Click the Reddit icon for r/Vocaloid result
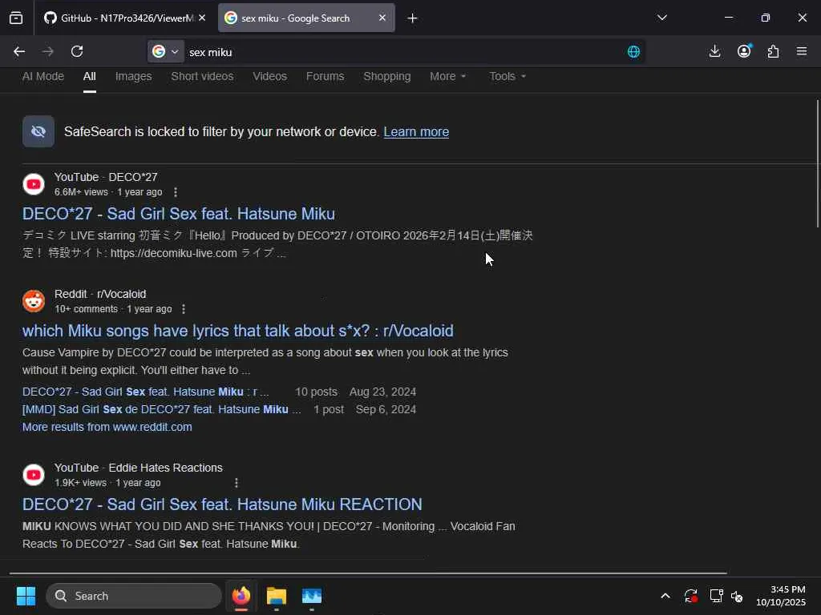 pos(34,301)
